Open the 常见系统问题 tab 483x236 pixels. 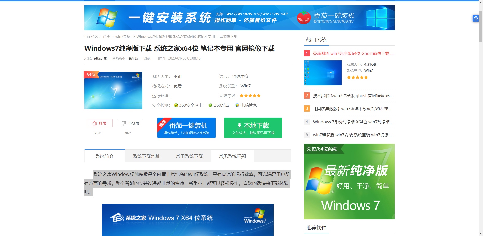pos(232,156)
